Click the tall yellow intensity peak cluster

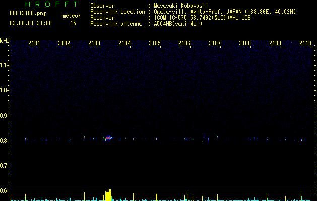point(108,195)
